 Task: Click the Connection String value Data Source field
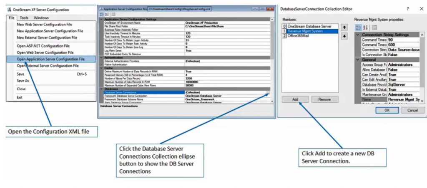404,50
